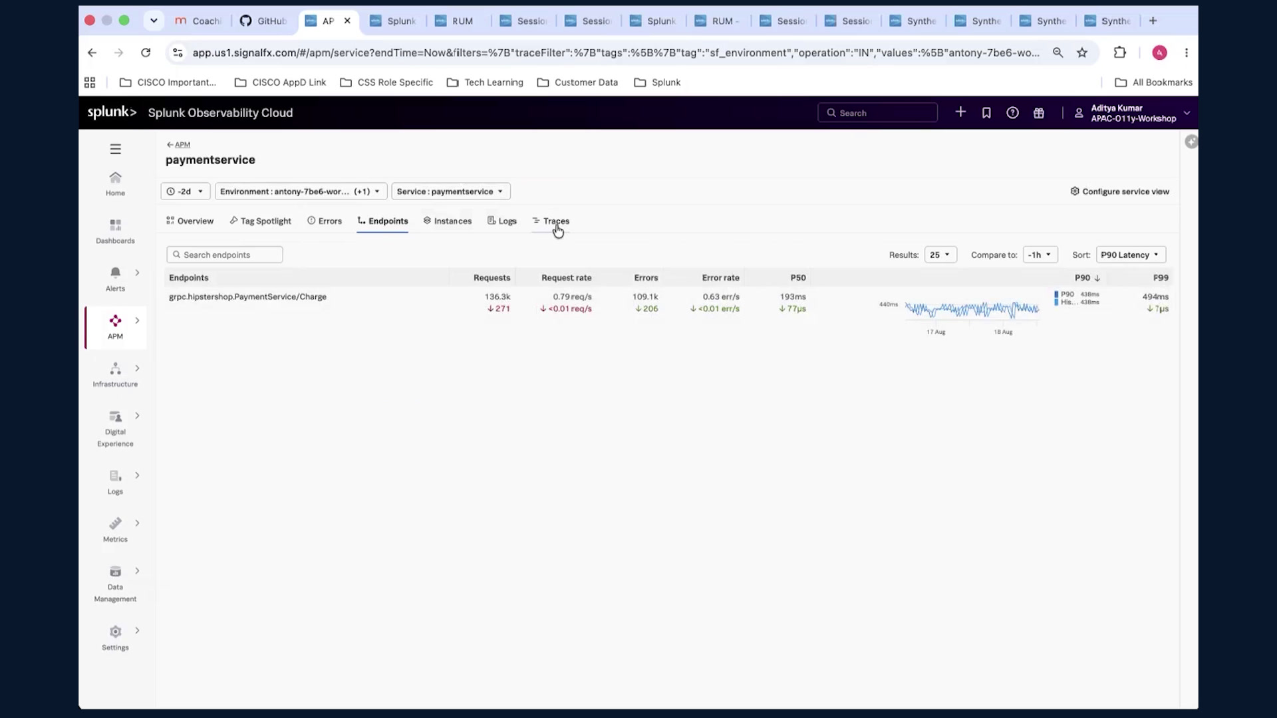This screenshot has width=1277, height=718.
Task: Click the header Search box
Action: click(878, 113)
